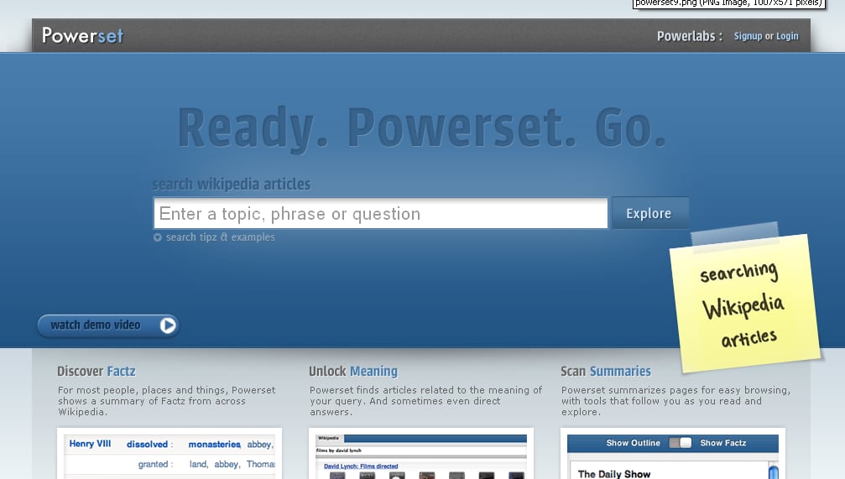Screen dimensions: 845x479
Task: Click the Show Outline label
Action: coord(633,443)
